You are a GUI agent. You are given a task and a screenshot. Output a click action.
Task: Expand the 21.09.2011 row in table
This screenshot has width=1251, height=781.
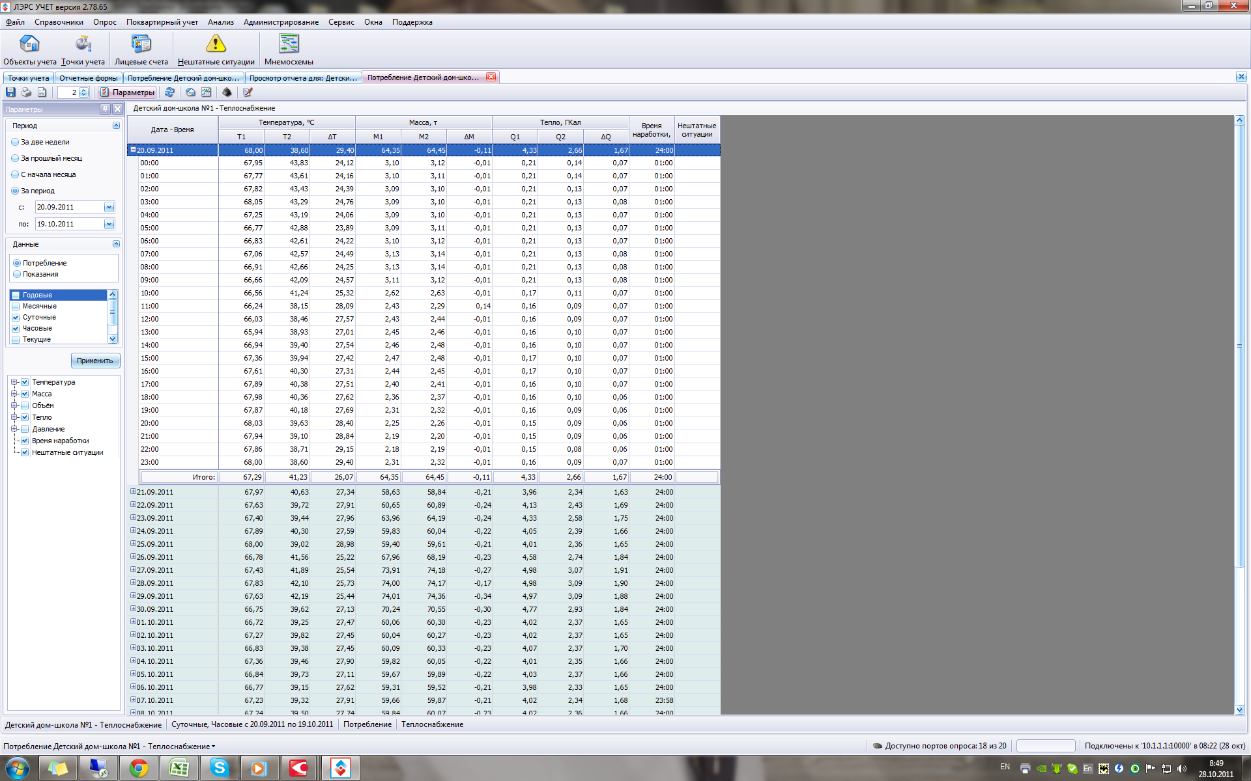click(133, 491)
